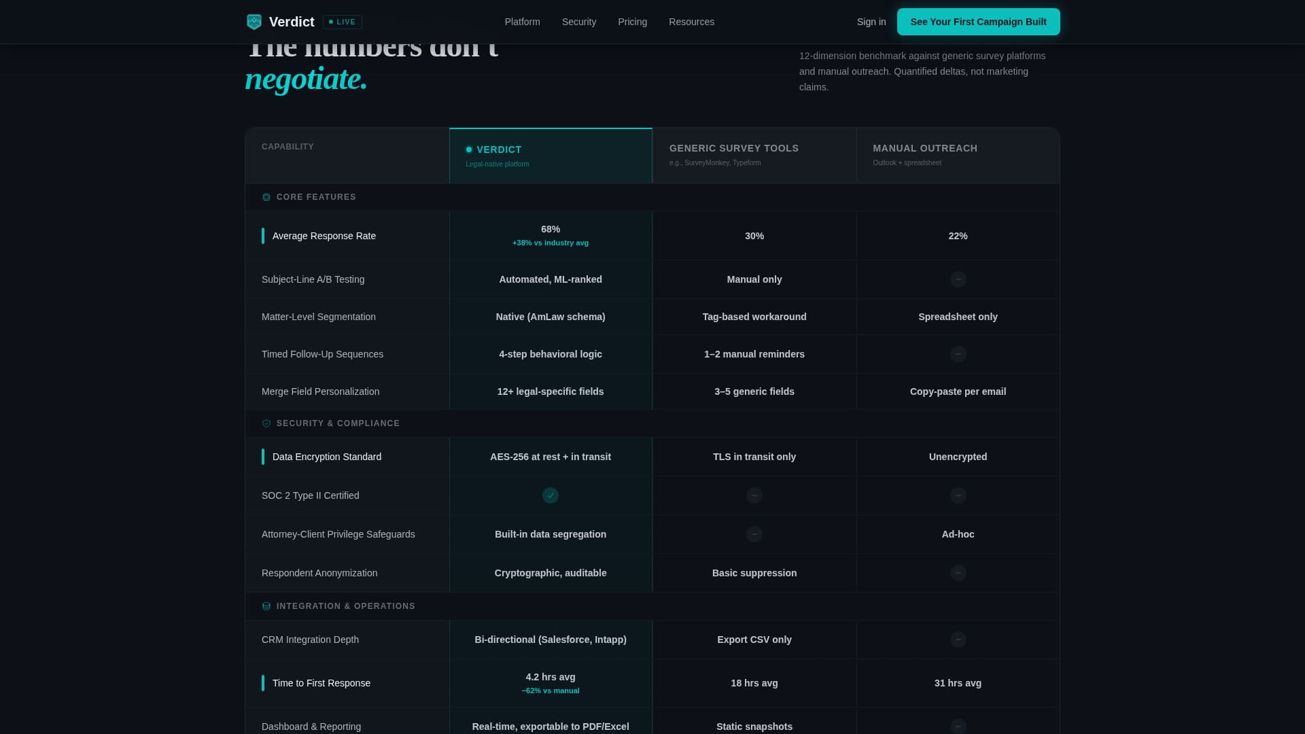Image resolution: width=1305 pixels, height=734 pixels.
Task: Click the Timed Follow-Up Sequences dash under Manual Outreach
Action: 958,354
